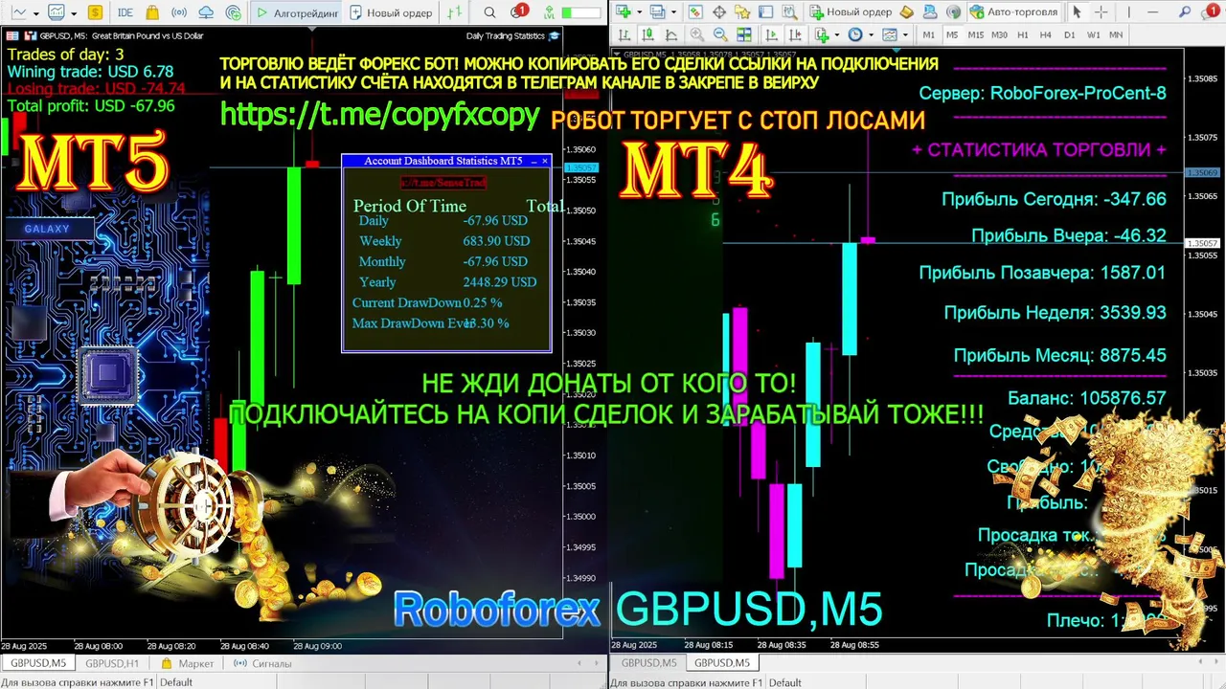Click Новый ордер in the MT4 toolbar
The height and width of the screenshot is (689, 1226).
[x=851, y=11]
